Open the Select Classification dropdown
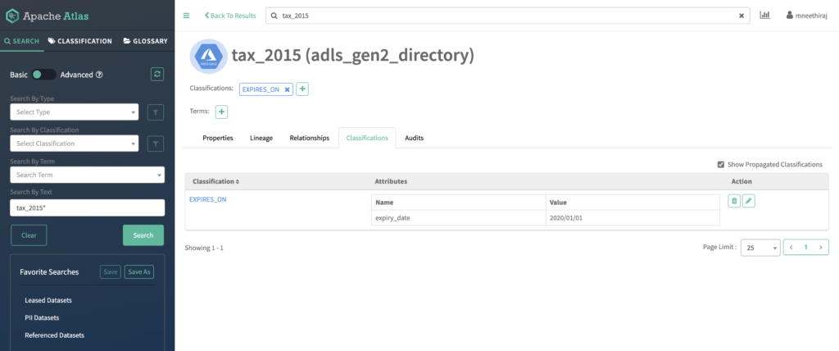839x351 pixels. tap(75, 144)
